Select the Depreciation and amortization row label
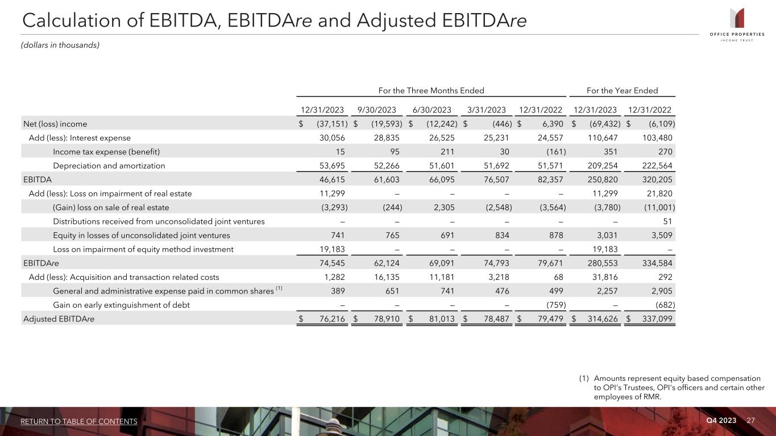776x436 pixels. [109, 166]
